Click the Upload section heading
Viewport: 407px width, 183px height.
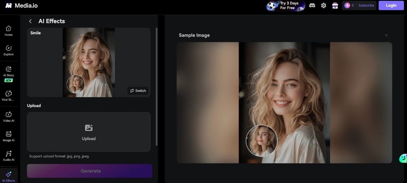click(34, 105)
